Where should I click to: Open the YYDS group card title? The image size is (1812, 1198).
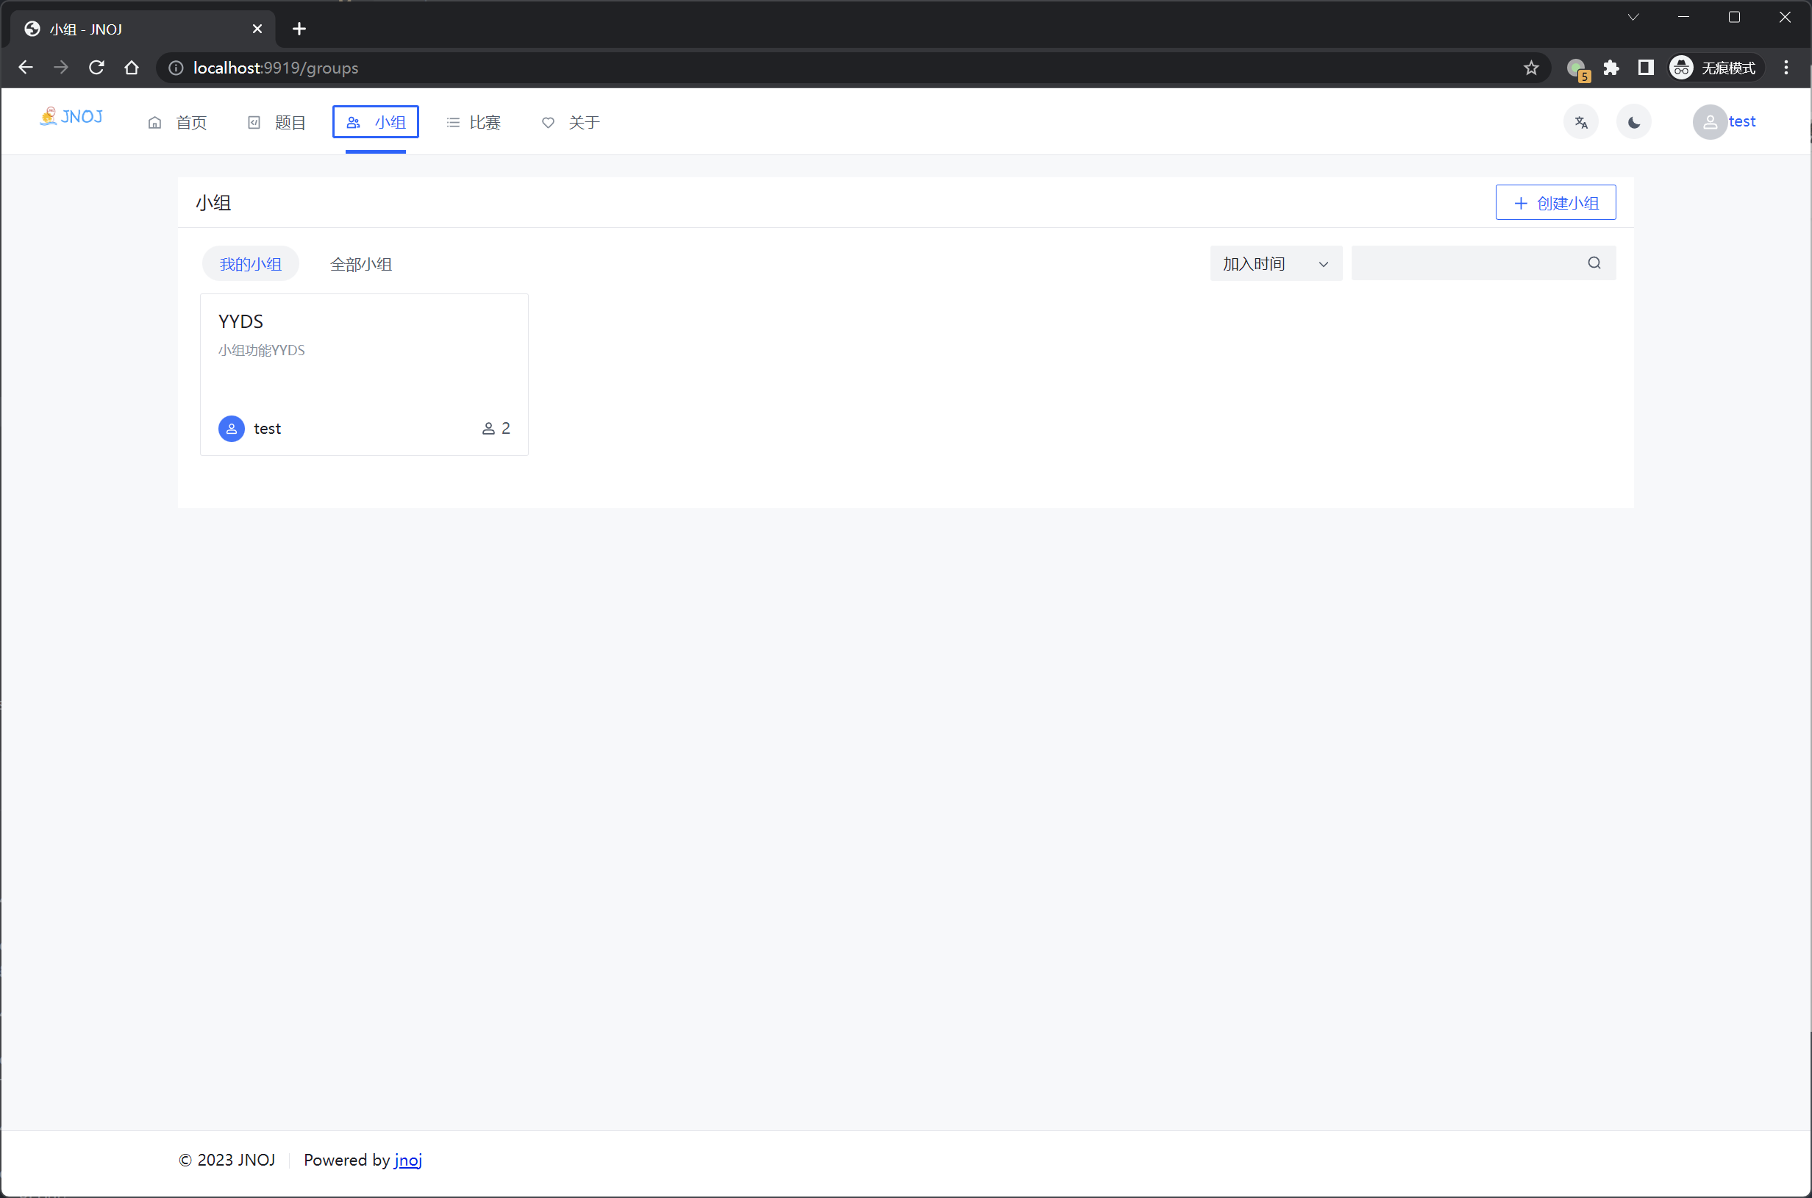pos(240,321)
